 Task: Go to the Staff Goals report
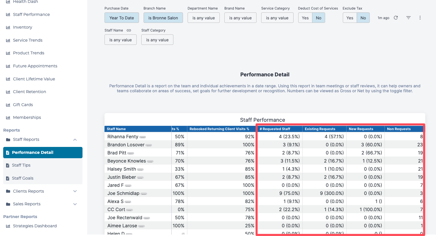click(23, 178)
